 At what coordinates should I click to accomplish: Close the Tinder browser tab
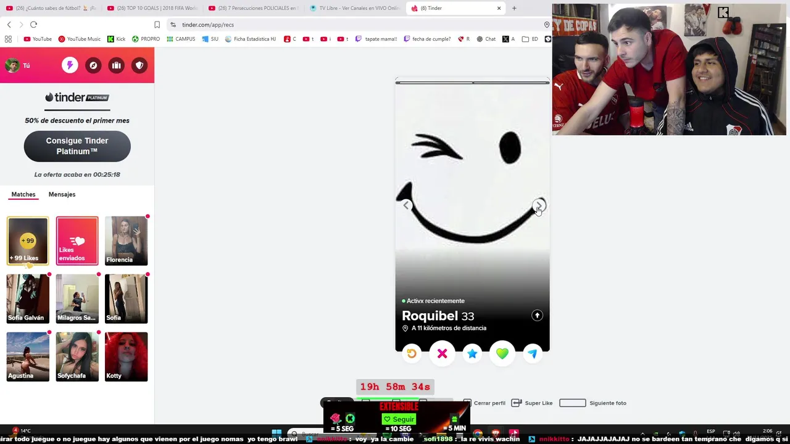tap(499, 8)
